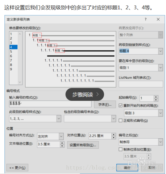Decrease 文本缩进位置 with down spinner arrow
Image resolution: width=166 pixels, height=174 pixels.
click(62, 146)
